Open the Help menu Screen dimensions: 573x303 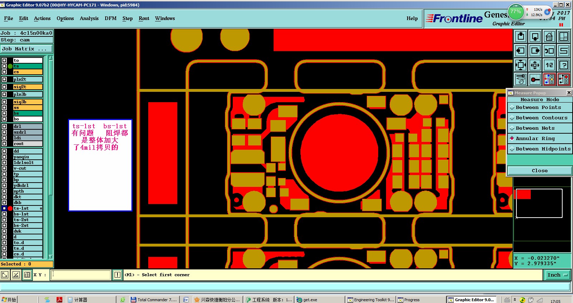[412, 19]
